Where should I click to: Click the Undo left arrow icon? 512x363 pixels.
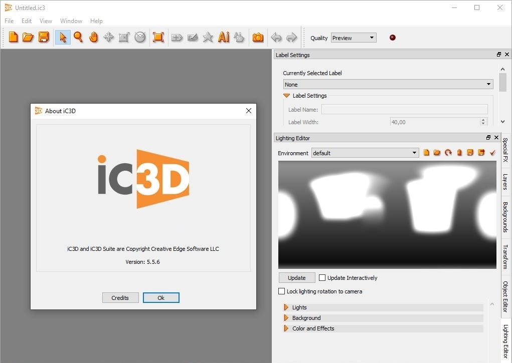(276, 38)
